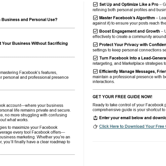Screen dimensions: 166x166
Task: Click the checkmark icon before Turn Facebook Into
Action: [95, 58]
